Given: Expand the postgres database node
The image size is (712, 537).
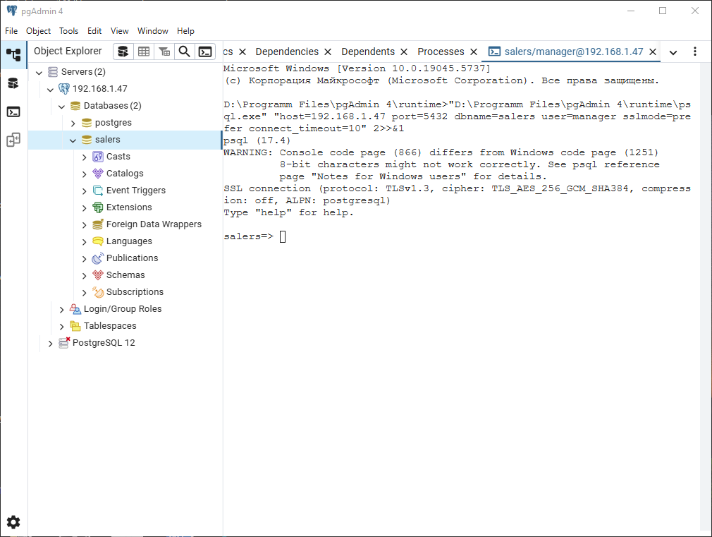Looking at the screenshot, I should tap(73, 123).
